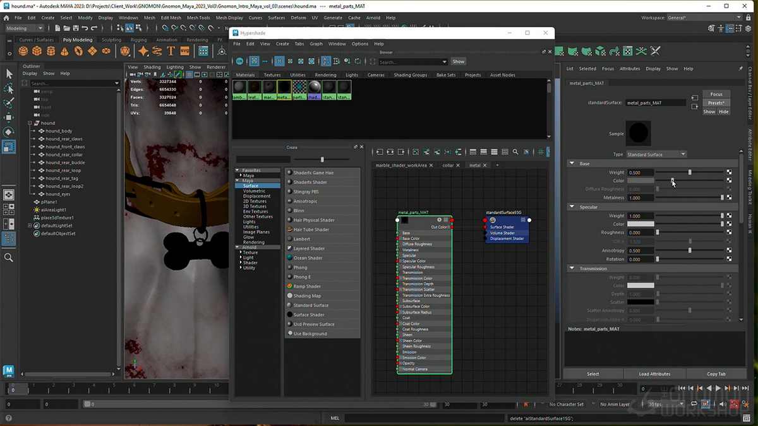Select the Type text tool in shelf
Screen dimensions: 758x426
[x=171, y=51]
